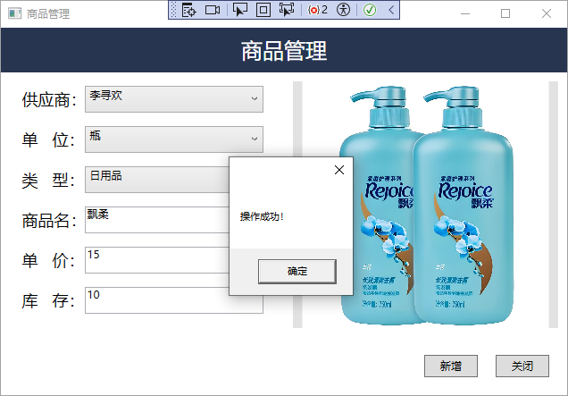
Task: Focus the 单价 field containing 15
Action: tap(157, 260)
